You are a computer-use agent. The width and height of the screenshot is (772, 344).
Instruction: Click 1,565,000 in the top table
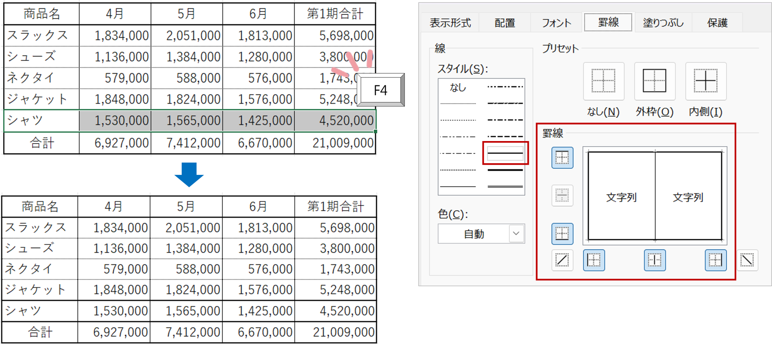point(187,121)
